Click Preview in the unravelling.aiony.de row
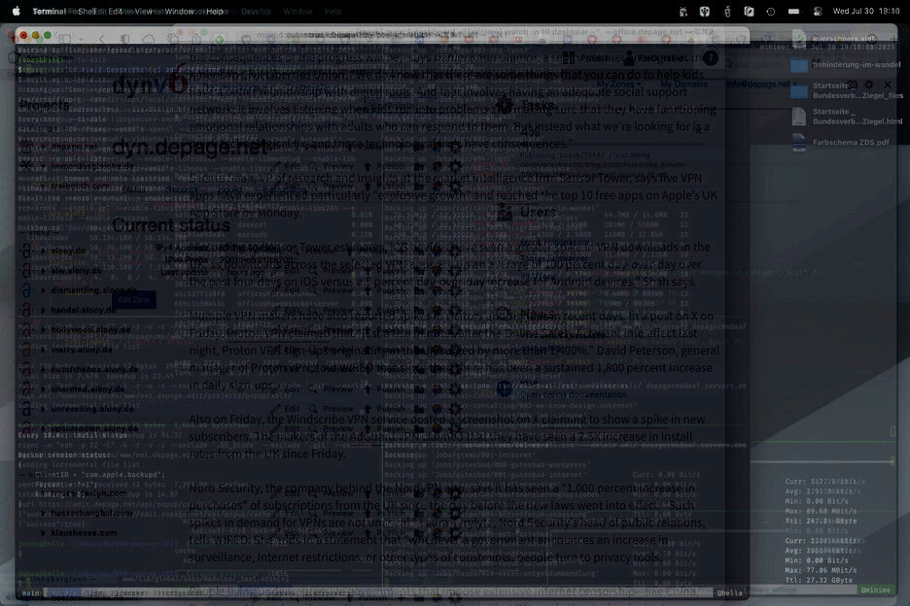Viewport: 910px width, 606px height. 332,409
